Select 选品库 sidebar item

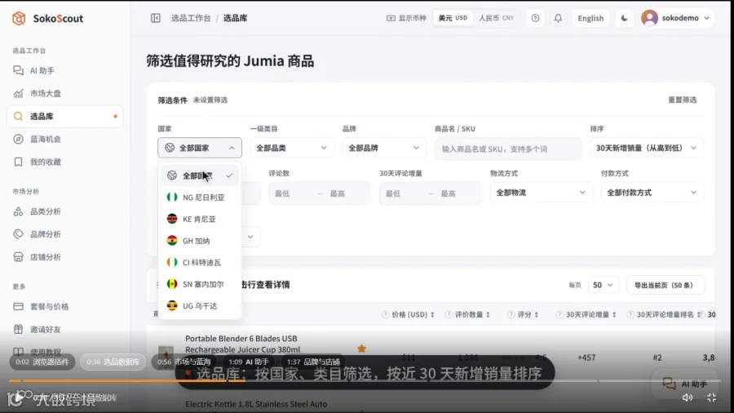[x=64, y=116]
